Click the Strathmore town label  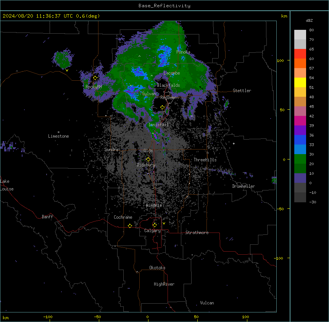pyautogui.click(x=197, y=233)
